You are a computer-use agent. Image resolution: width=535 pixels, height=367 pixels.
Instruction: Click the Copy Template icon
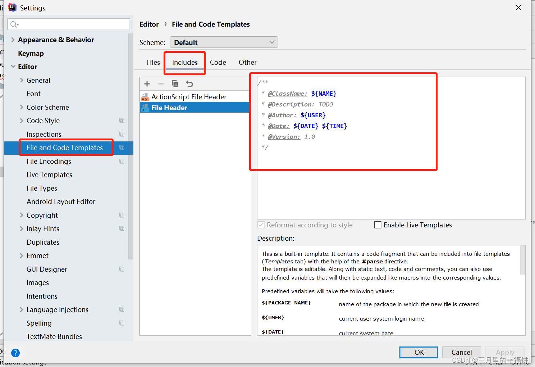(175, 84)
